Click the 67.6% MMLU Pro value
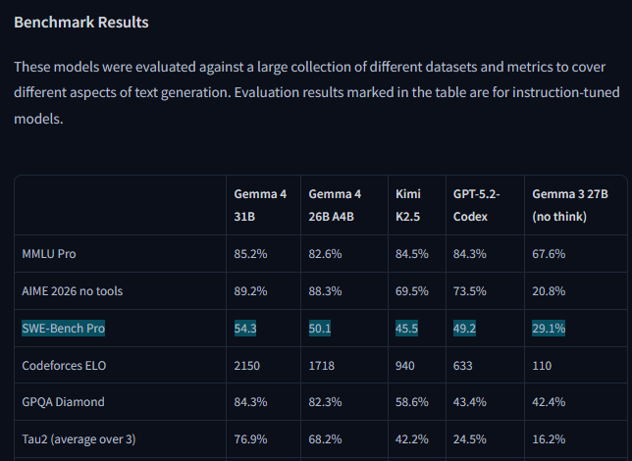Viewport: 632px width, 461px height. pos(549,254)
